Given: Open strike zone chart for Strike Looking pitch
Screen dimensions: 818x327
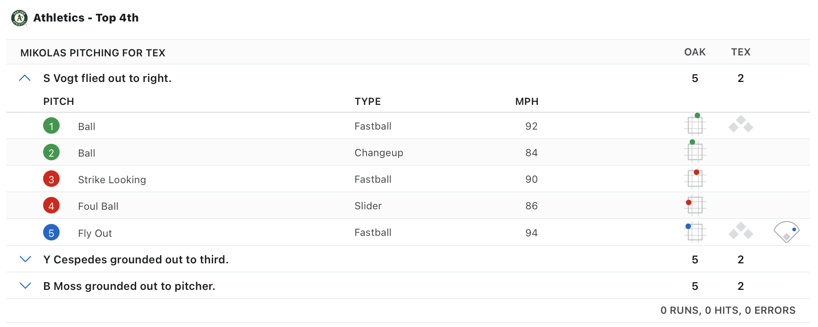Looking at the screenshot, I should (x=695, y=178).
